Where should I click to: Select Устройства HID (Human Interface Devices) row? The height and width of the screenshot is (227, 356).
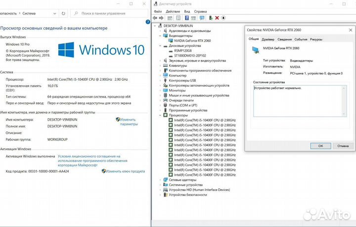pos(199,190)
